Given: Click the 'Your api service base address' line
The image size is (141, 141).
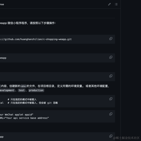Looking at the screenshot, I should click(24, 118).
